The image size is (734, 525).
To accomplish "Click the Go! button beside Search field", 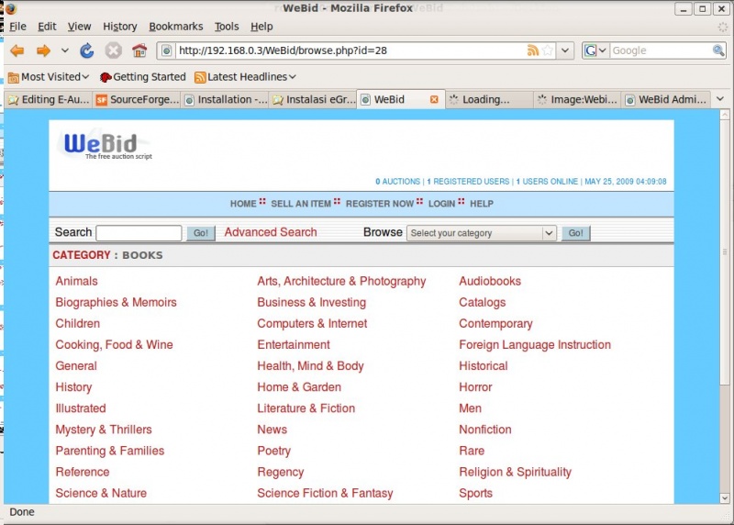I will tap(201, 233).
